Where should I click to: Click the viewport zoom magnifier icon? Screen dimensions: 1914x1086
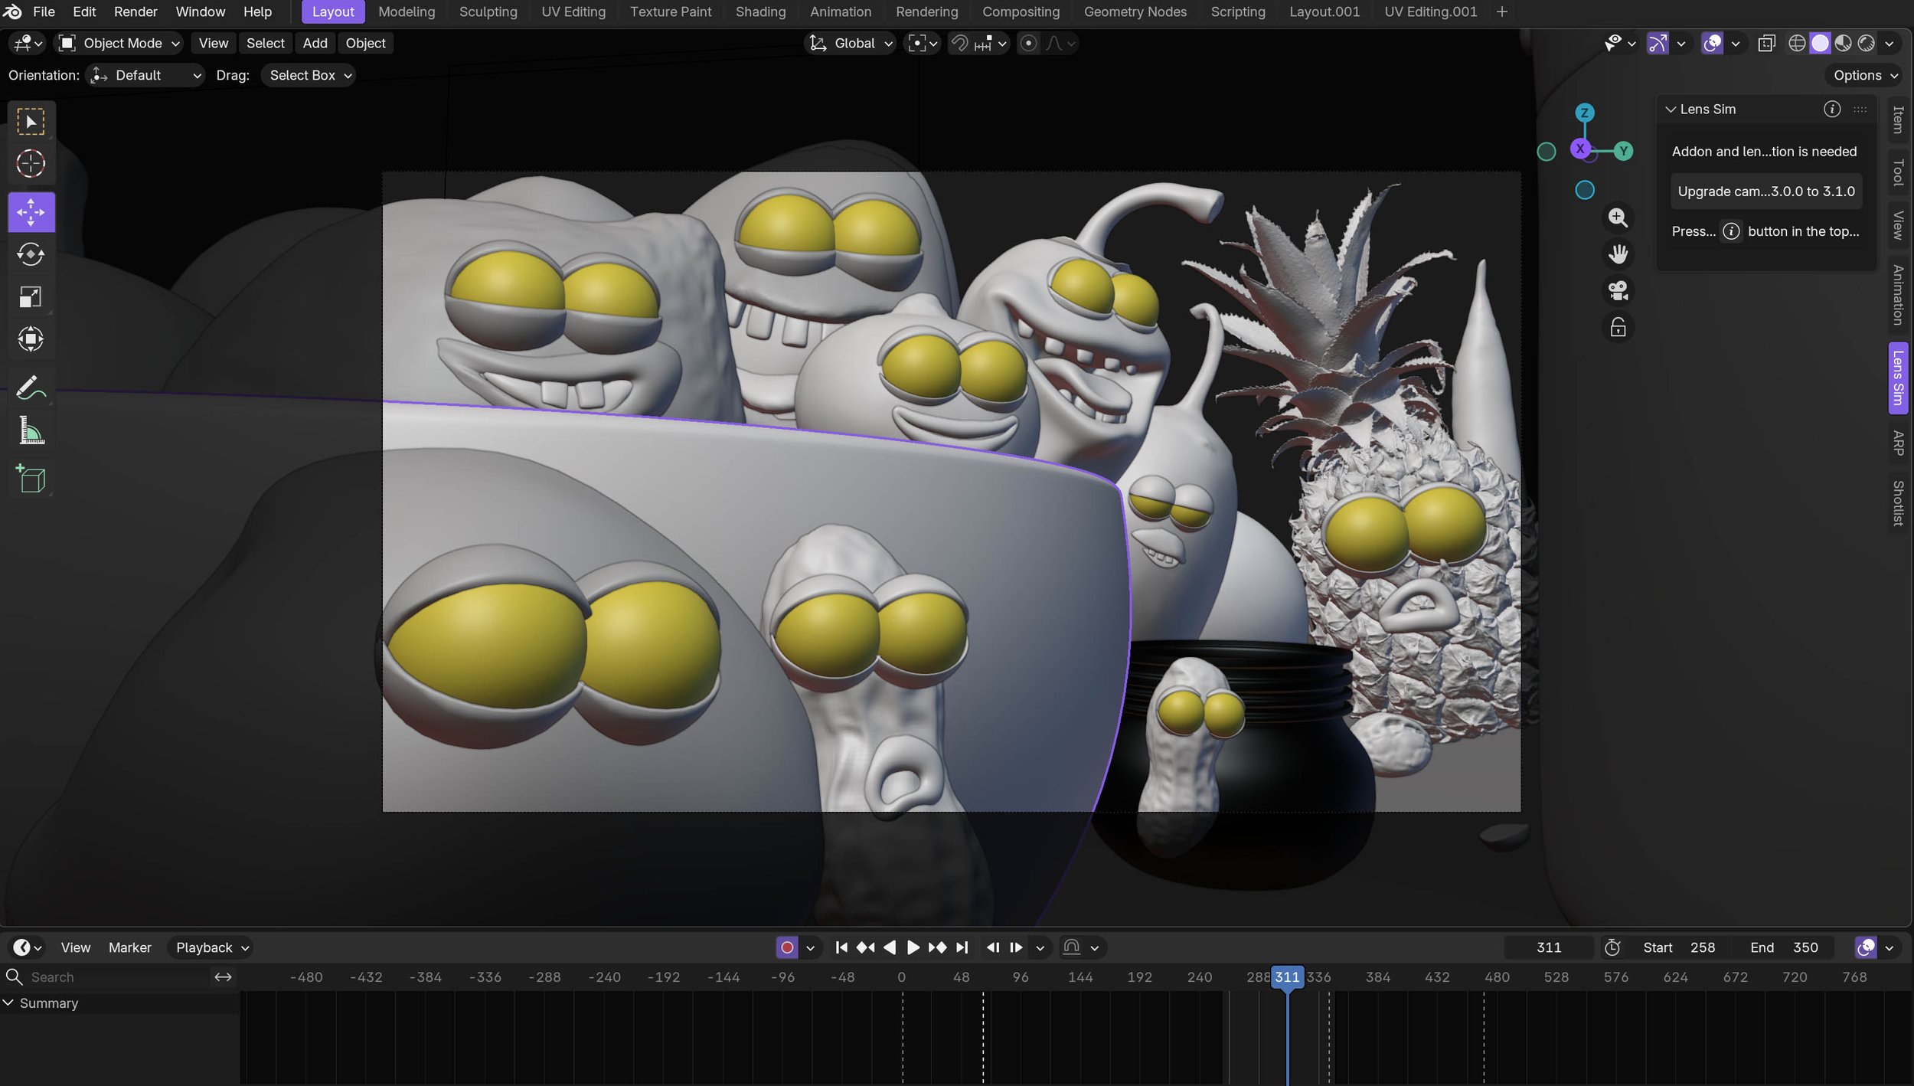click(1617, 218)
